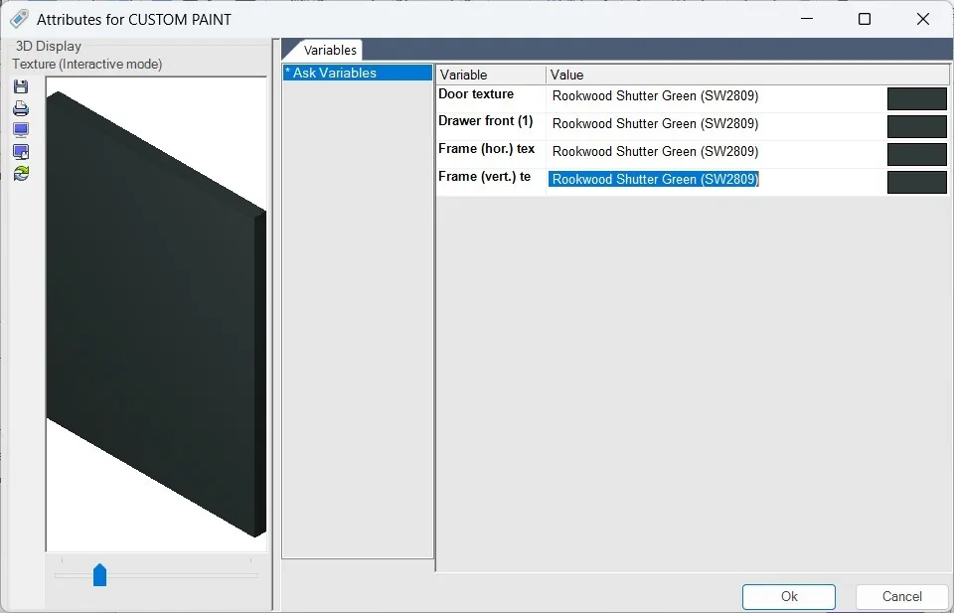Screen dimensions: 954x613
Task: Open the Drawer front (1) color swatch
Action: click(x=917, y=126)
